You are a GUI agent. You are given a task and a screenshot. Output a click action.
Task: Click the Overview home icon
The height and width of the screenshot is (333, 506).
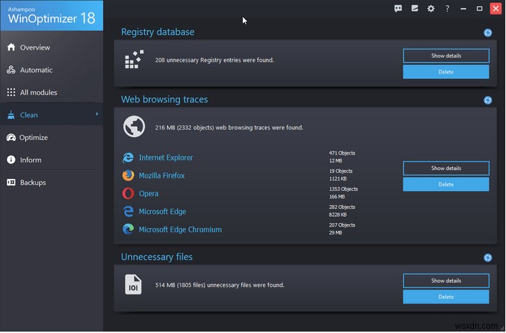(x=11, y=47)
